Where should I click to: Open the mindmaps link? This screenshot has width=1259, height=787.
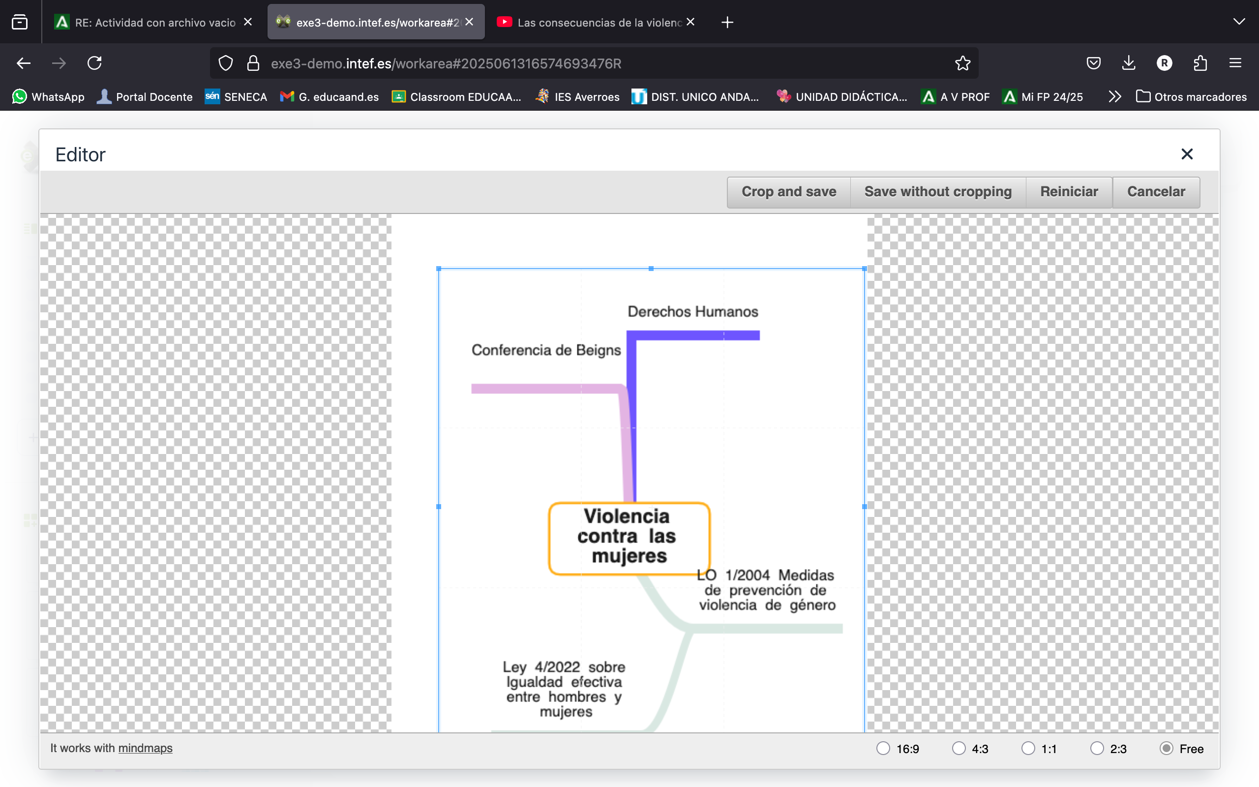coord(145,748)
